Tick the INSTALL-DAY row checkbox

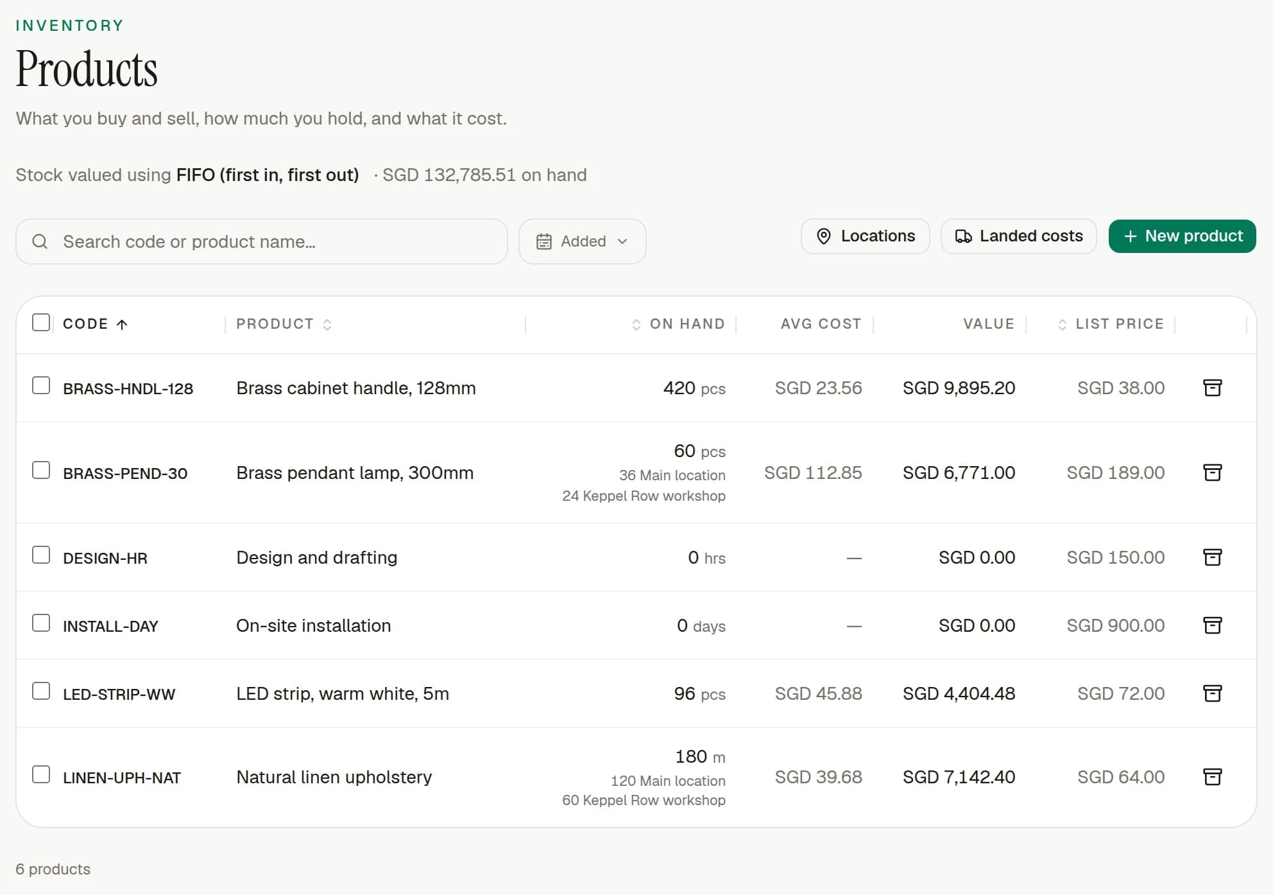[x=41, y=623]
